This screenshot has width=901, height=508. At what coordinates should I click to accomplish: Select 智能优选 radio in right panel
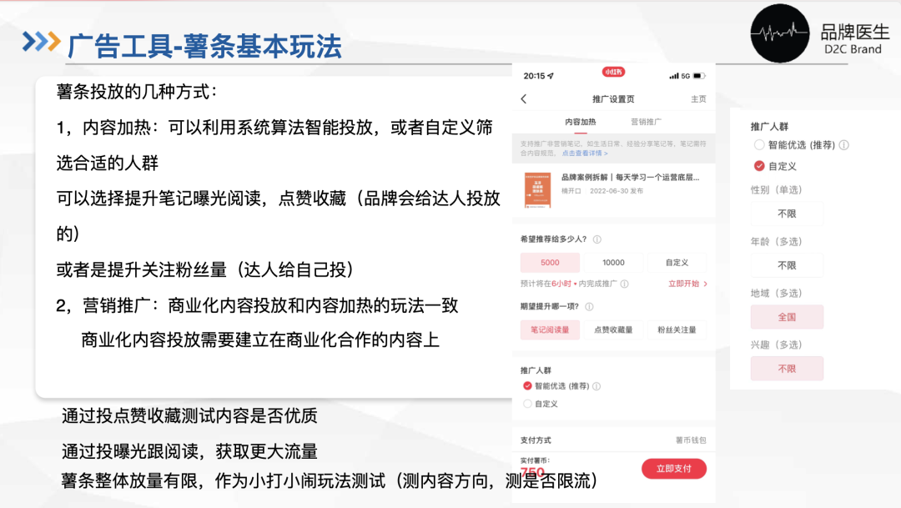tap(759, 145)
